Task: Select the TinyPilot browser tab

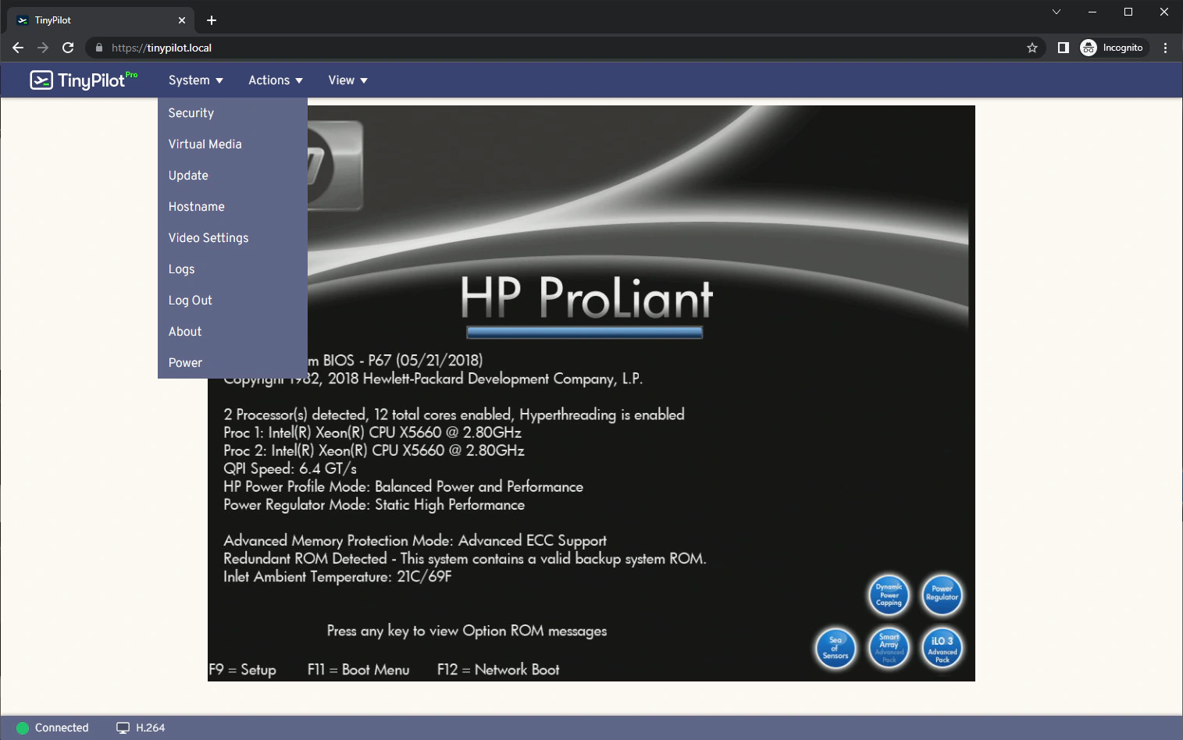Action: pos(102,20)
